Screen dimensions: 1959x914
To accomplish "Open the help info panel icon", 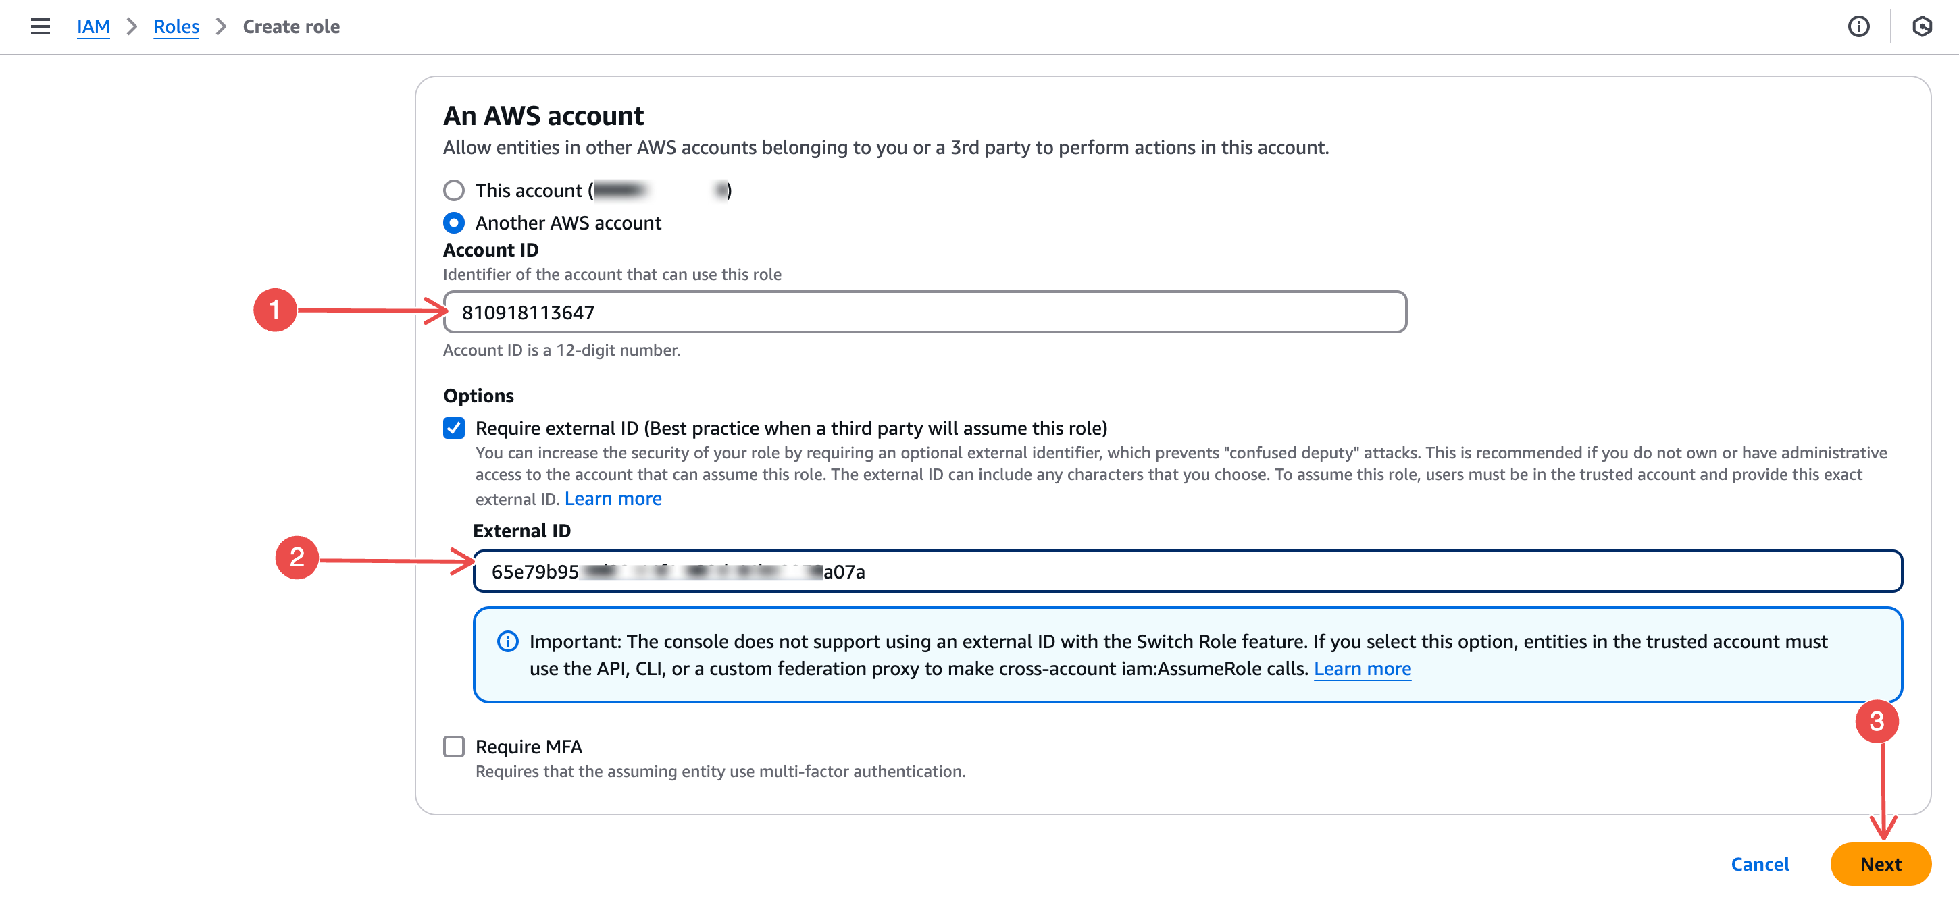I will point(1858,26).
